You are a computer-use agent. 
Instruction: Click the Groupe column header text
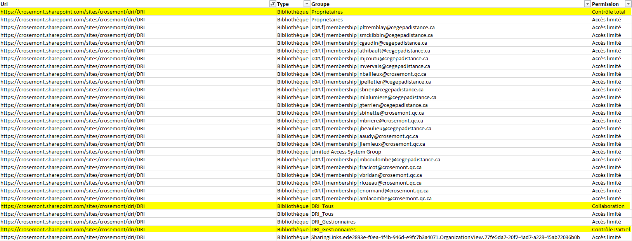[320, 4]
